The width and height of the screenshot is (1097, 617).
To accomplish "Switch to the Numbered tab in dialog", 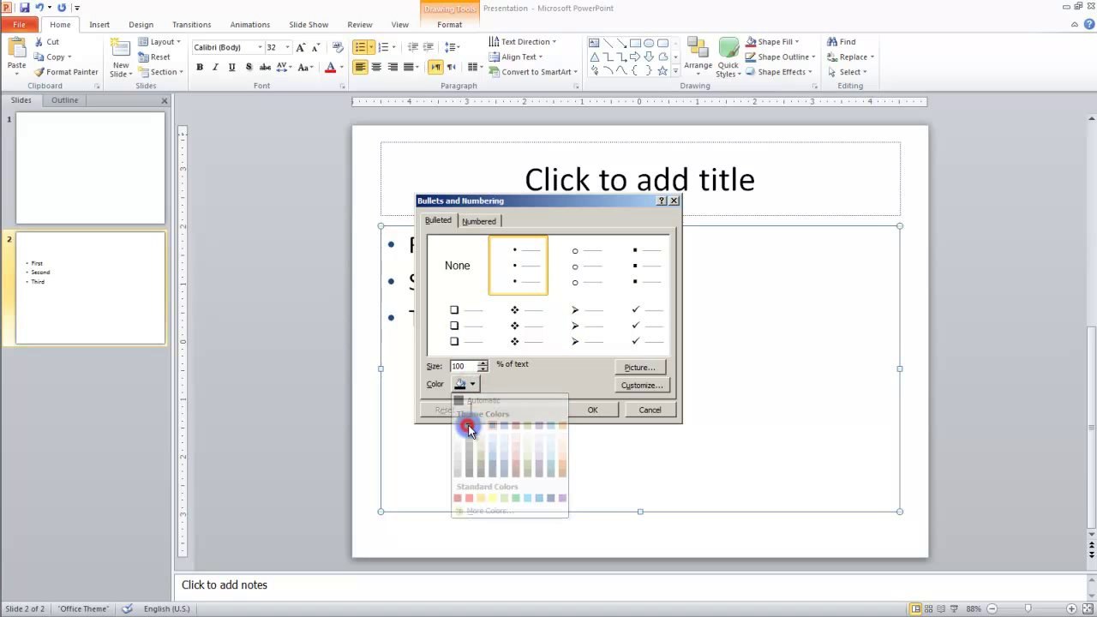I will [x=479, y=221].
